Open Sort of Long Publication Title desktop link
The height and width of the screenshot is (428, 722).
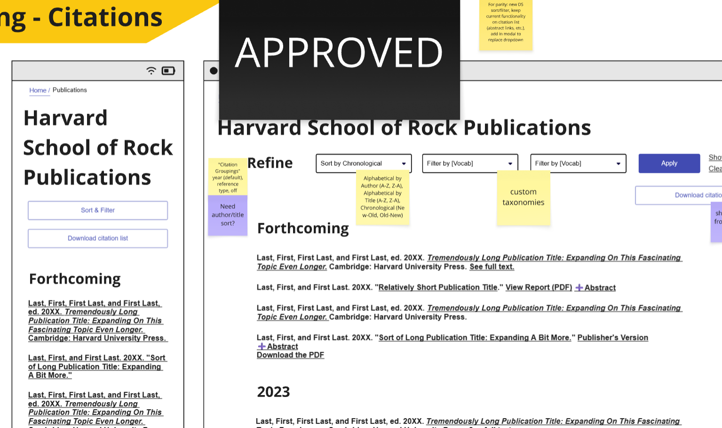pos(475,338)
